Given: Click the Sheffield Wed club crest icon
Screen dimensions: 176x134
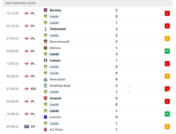Looking at the screenshot, I should (45, 86).
